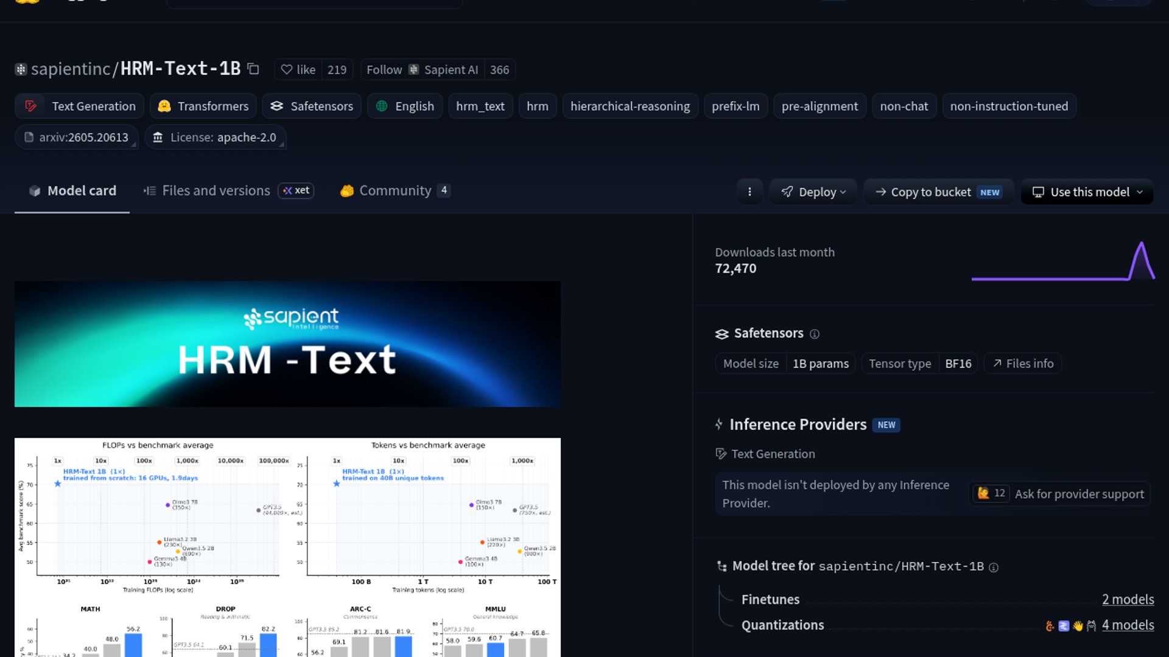Expand the Use this model dropdown
The width and height of the screenshot is (1169, 657).
[x=1087, y=192]
